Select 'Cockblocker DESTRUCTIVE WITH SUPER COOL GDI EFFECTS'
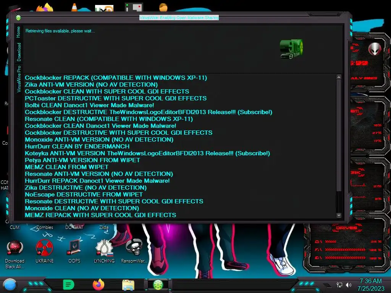Screen dimensions: 391x293 (x=119, y=132)
